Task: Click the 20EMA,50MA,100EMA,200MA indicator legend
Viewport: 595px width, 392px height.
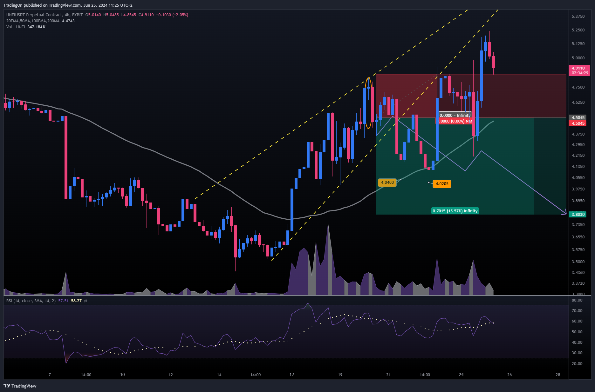Action: [x=33, y=21]
